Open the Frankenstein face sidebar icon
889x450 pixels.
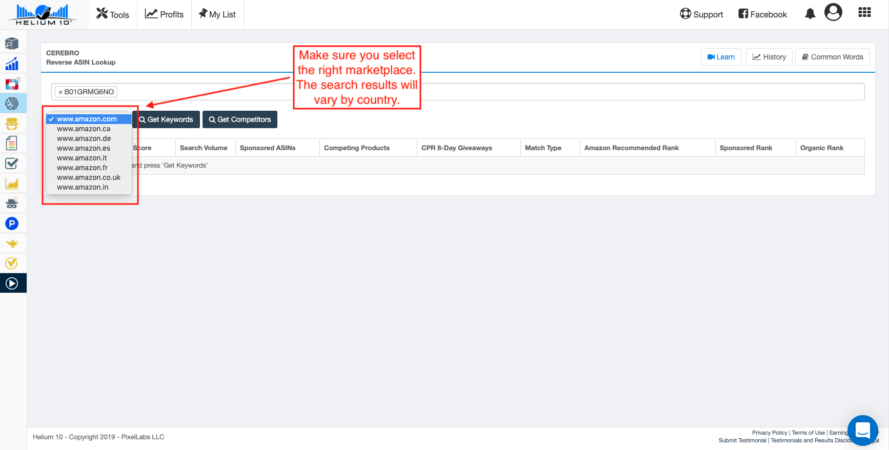click(12, 124)
